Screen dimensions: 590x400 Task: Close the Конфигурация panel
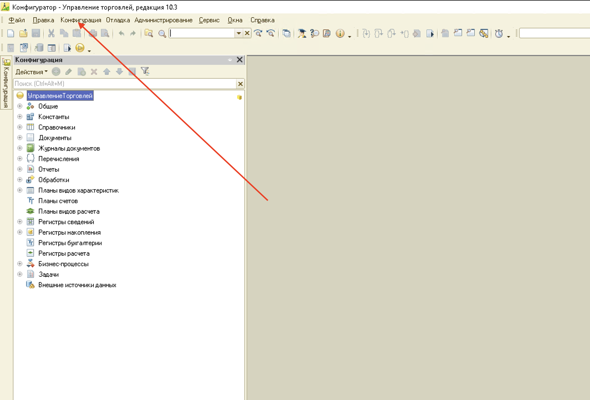pyautogui.click(x=240, y=60)
